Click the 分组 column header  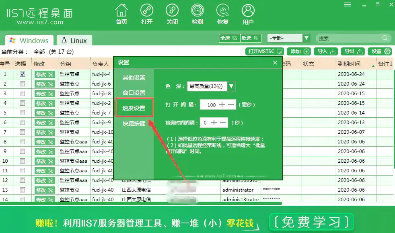pyautogui.click(x=74, y=64)
